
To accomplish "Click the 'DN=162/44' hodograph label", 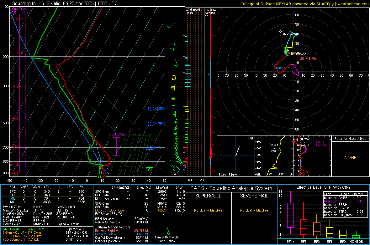I will click(290, 34).
